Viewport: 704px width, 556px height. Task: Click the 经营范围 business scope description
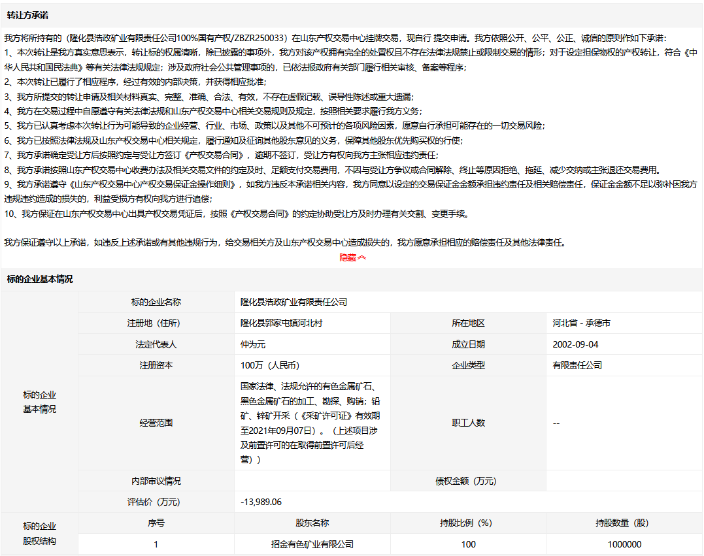(310, 423)
